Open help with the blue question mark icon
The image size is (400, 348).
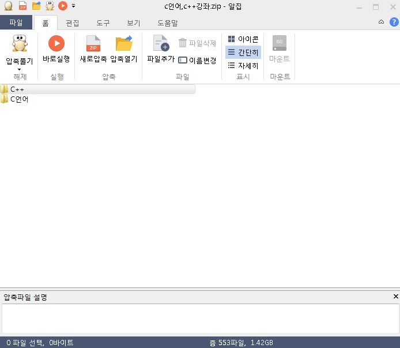click(394, 22)
